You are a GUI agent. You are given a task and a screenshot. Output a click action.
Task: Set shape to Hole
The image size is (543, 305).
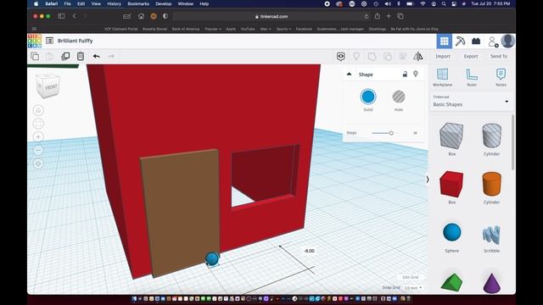[399, 97]
